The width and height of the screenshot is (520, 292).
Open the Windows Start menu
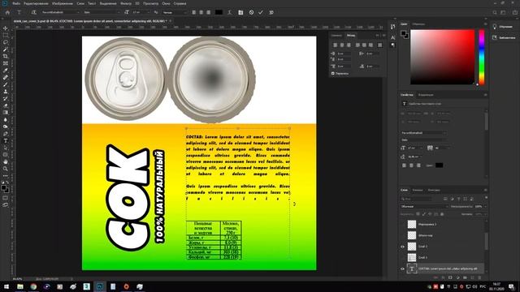click(6, 286)
